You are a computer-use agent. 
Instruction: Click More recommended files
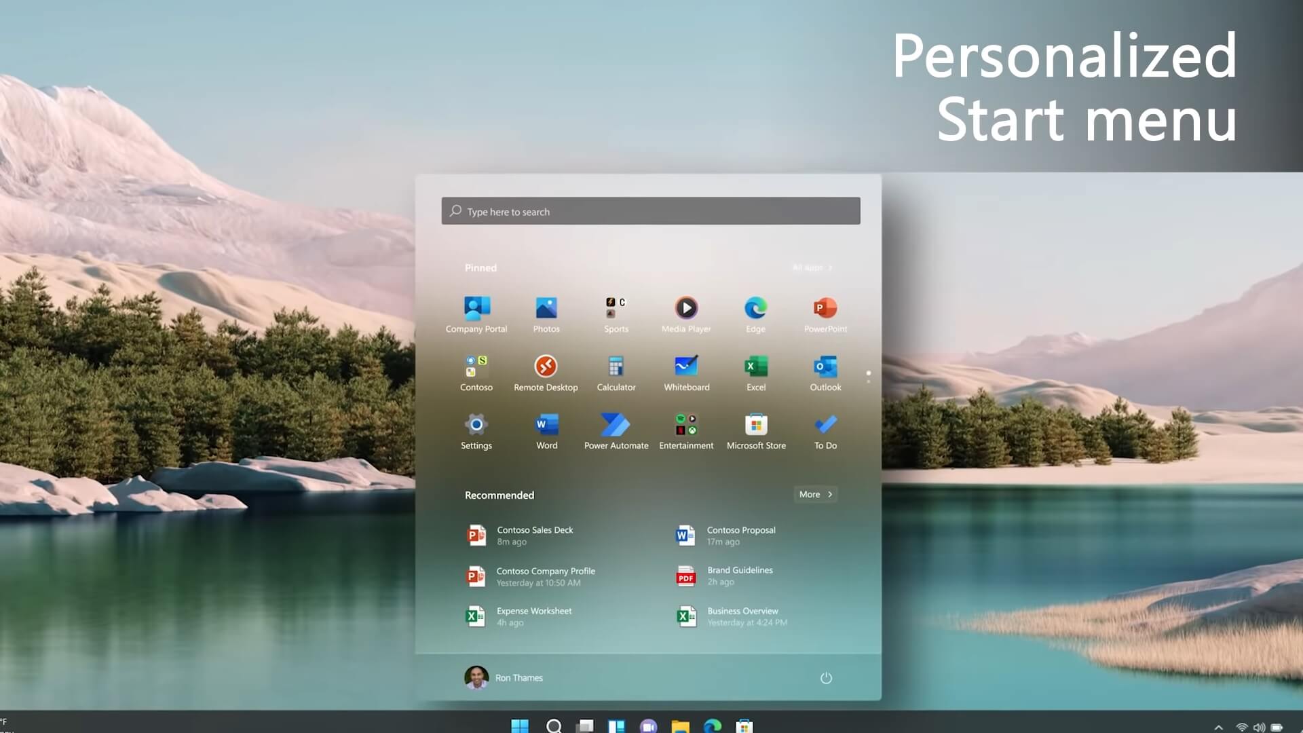tap(815, 493)
